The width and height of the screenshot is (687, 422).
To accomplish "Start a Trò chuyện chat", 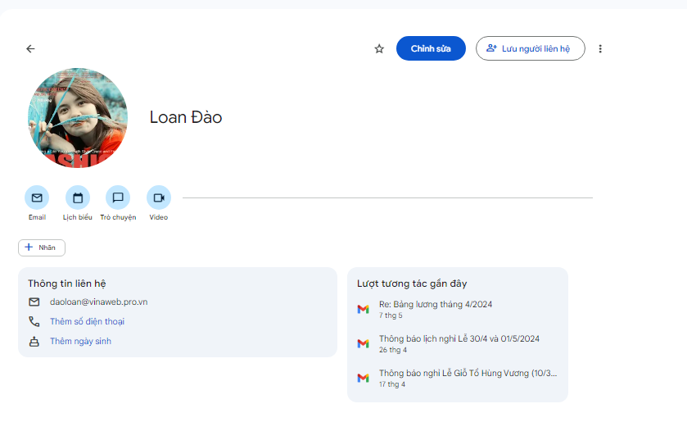I will pos(118,197).
